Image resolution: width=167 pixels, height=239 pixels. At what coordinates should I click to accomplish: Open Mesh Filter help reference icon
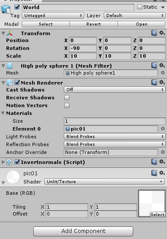(x=154, y=65)
